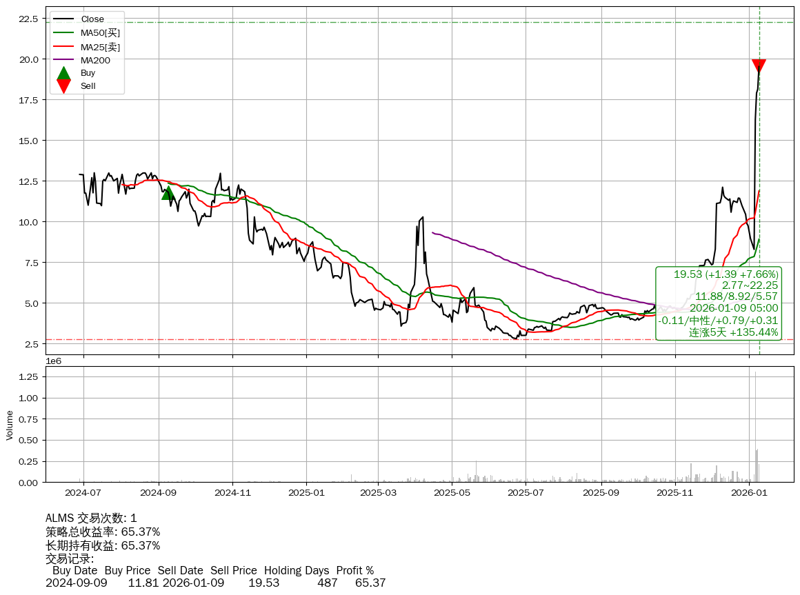The image size is (800, 595).
Task: Click the Profit % column header
Action: click(x=354, y=571)
